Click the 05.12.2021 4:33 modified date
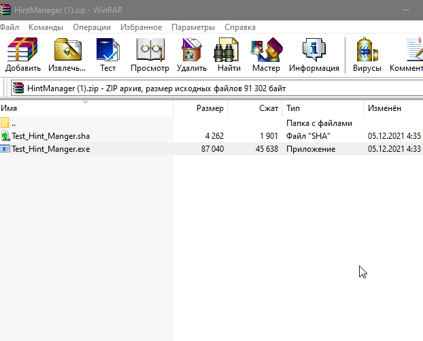The width and height of the screenshot is (423, 341). [394, 149]
